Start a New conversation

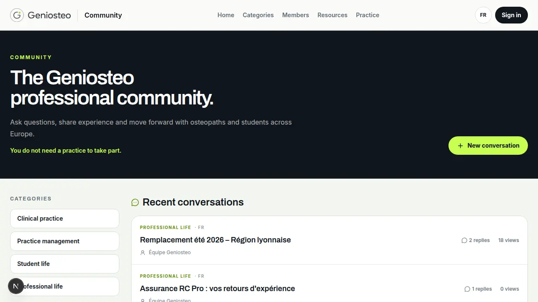488,146
